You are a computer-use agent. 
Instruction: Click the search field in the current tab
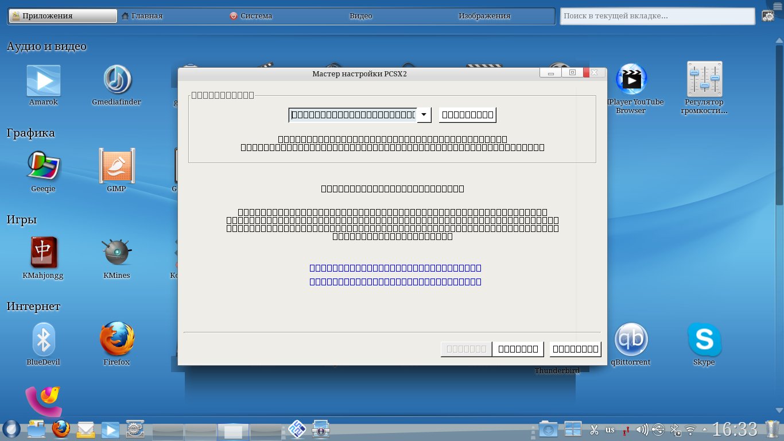click(657, 16)
